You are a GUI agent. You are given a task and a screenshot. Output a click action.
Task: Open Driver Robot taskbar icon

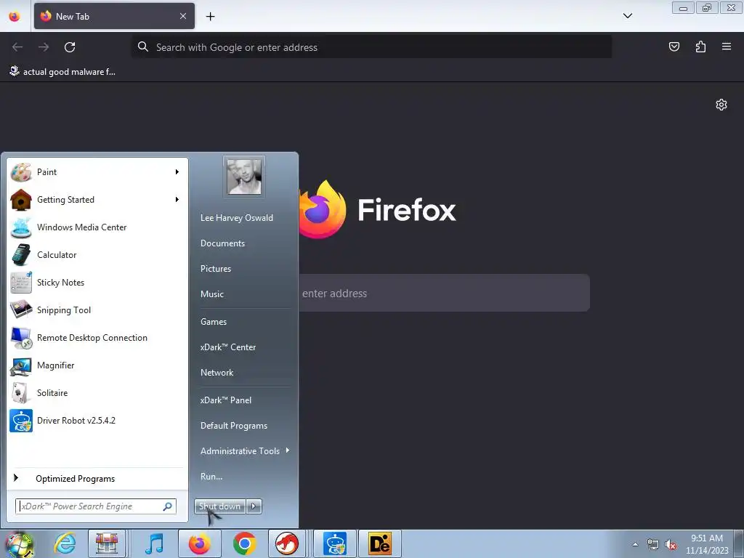335,543
